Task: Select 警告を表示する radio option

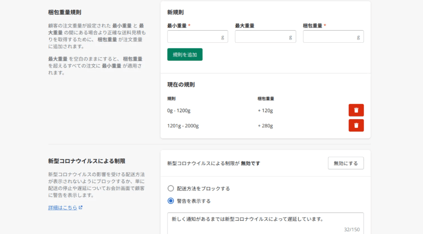Action: [170, 201]
